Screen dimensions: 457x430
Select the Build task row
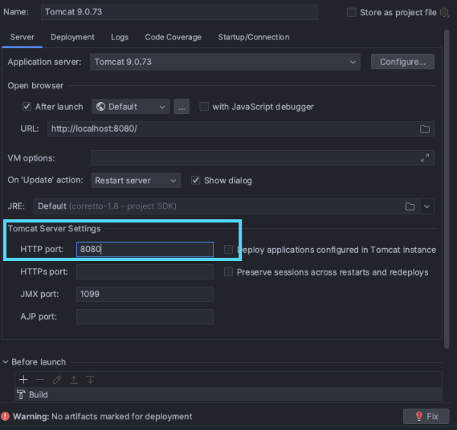pos(228,394)
